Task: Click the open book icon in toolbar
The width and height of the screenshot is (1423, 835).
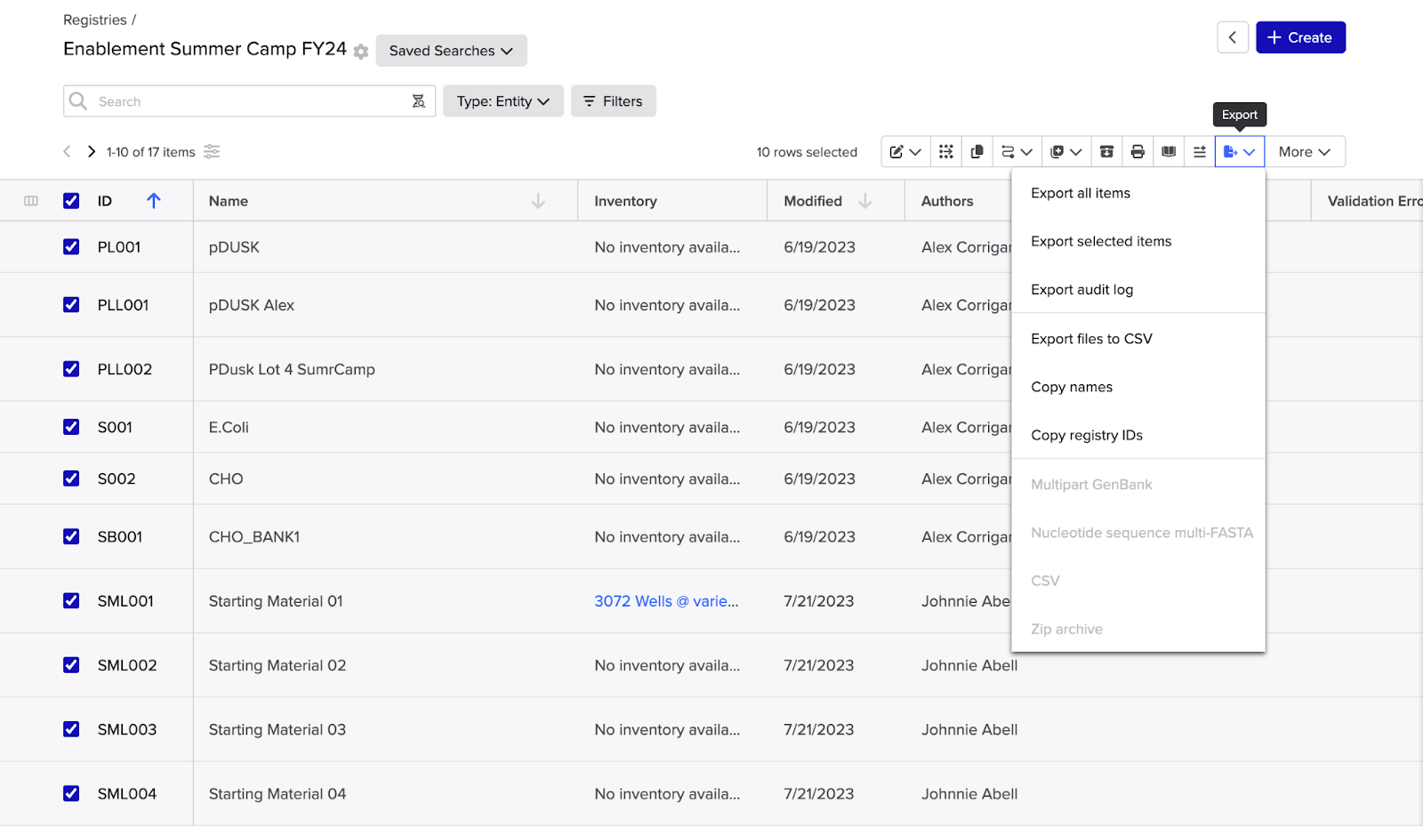Action: coord(1169,152)
